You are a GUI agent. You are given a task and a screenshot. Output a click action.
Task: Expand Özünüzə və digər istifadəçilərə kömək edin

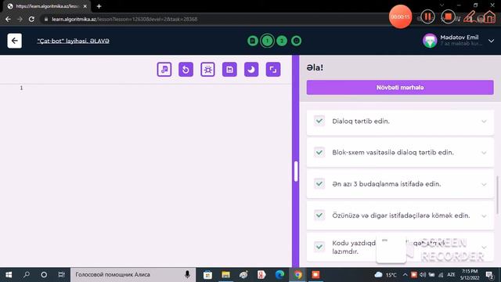484,216
